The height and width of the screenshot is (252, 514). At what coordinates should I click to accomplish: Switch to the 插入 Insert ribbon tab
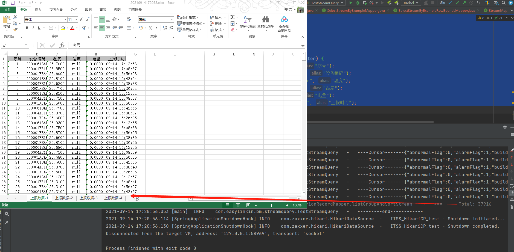pos(38,10)
